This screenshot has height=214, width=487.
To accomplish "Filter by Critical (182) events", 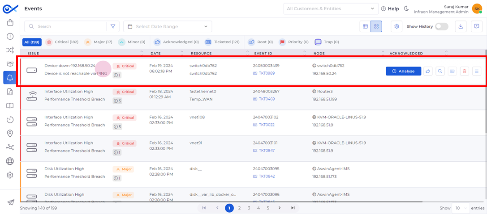I will click(x=62, y=42).
